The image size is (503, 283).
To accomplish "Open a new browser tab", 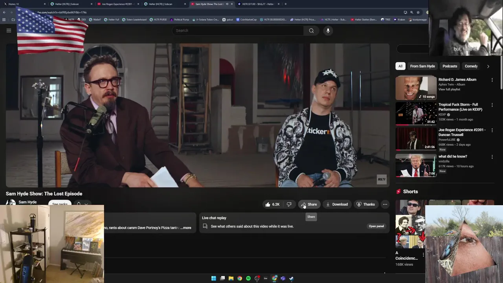I will tap(285, 4).
